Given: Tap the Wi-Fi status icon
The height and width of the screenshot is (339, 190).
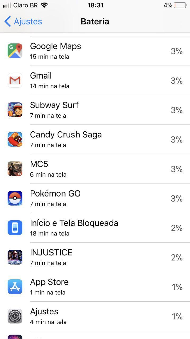Looking at the screenshot, I should click(44, 5).
